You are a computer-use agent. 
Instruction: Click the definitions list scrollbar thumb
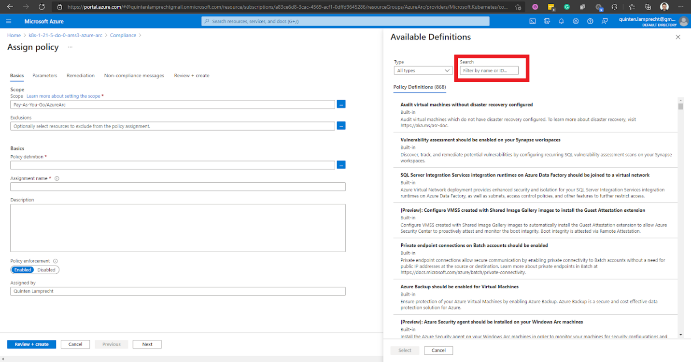680,107
